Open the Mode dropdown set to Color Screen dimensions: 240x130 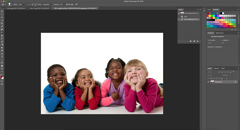[23, 5]
